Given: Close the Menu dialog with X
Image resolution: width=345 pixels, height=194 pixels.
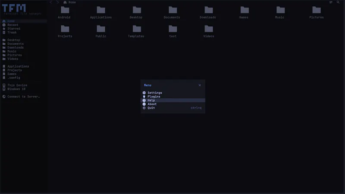Looking at the screenshot, I should [x=200, y=85].
